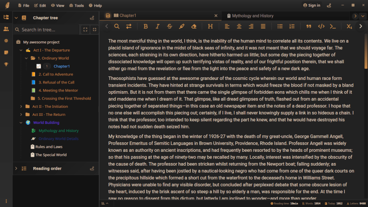Click the feather app logo icon
The width and height of the screenshot is (368, 207).
(x=8, y=5)
